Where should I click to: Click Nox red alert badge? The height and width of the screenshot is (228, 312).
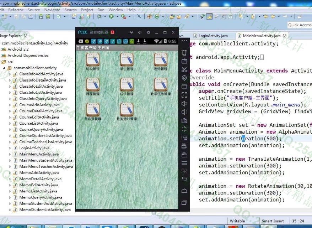tap(112, 32)
